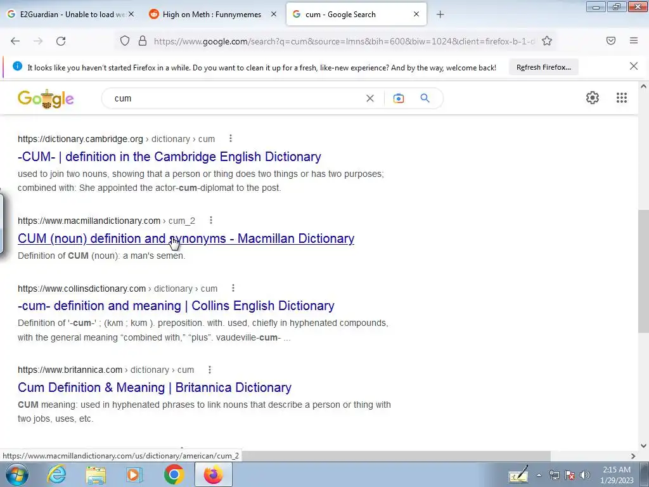Open the Firefox hamburger menu

pyautogui.click(x=634, y=41)
